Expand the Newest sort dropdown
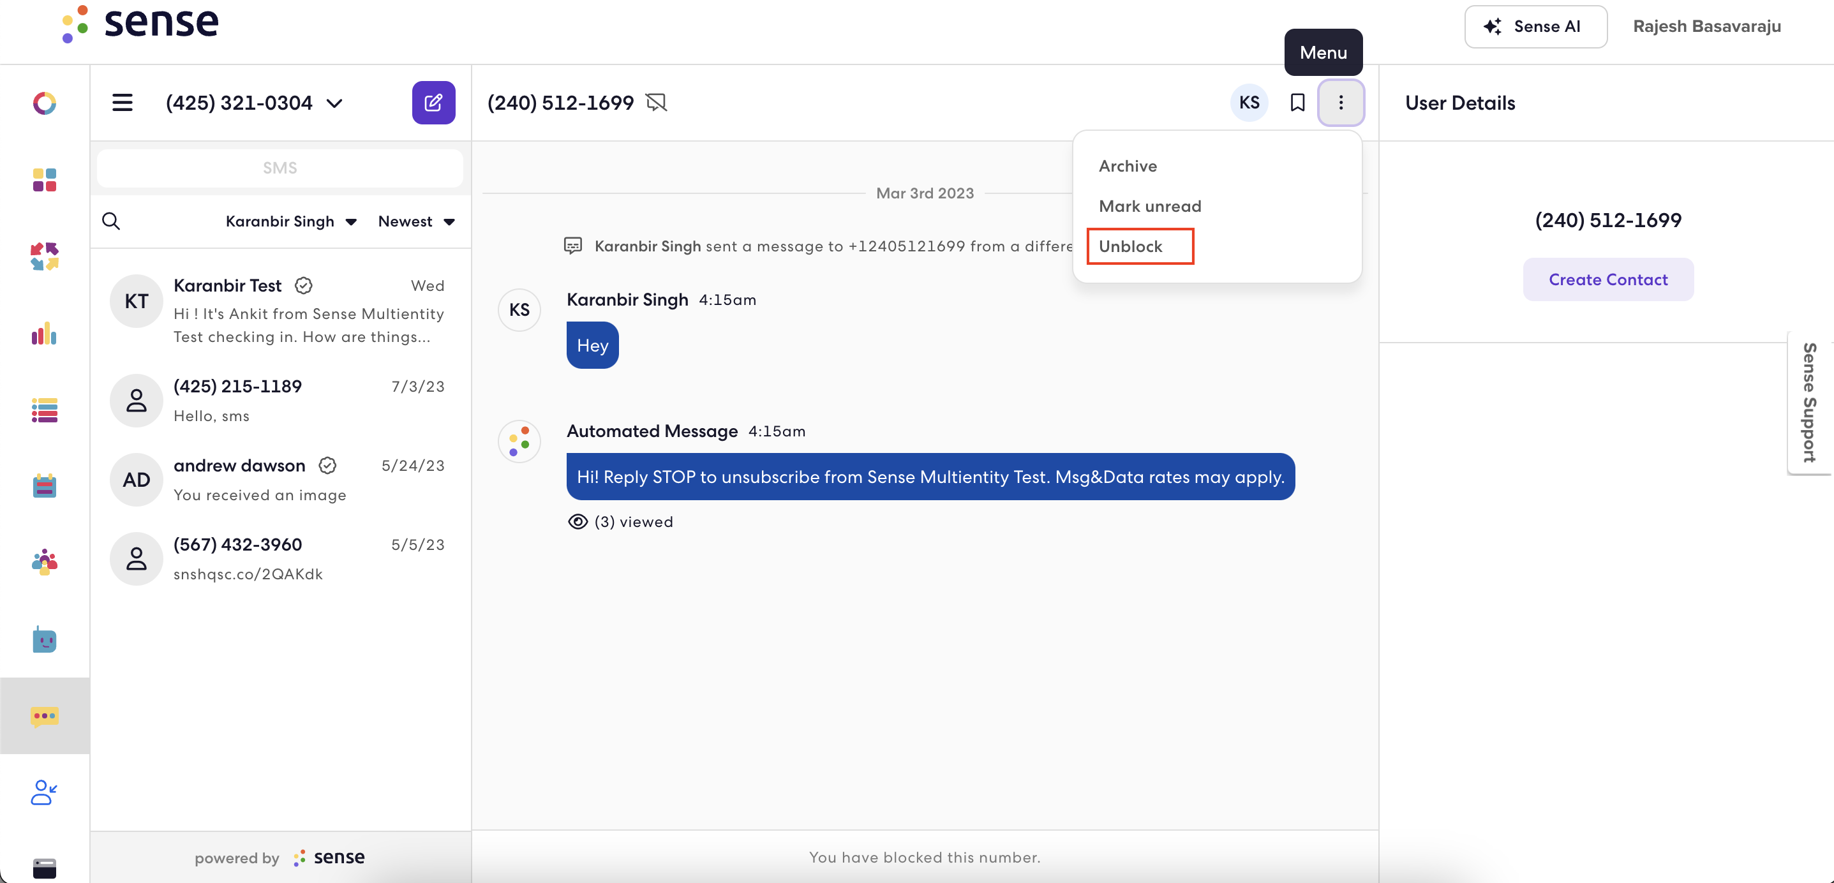The width and height of the screenshot is (1834, 883). tap(417, 221)
